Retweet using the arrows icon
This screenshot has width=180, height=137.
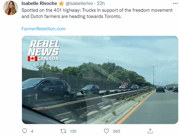(64, 131)
